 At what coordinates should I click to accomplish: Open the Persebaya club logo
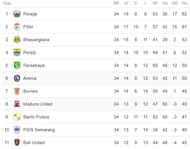click(17, 65)
